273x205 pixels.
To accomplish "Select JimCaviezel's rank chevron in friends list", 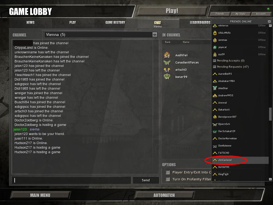I will coord(215,160).
